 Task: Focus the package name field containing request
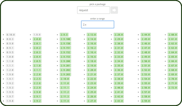pos(93,10)
